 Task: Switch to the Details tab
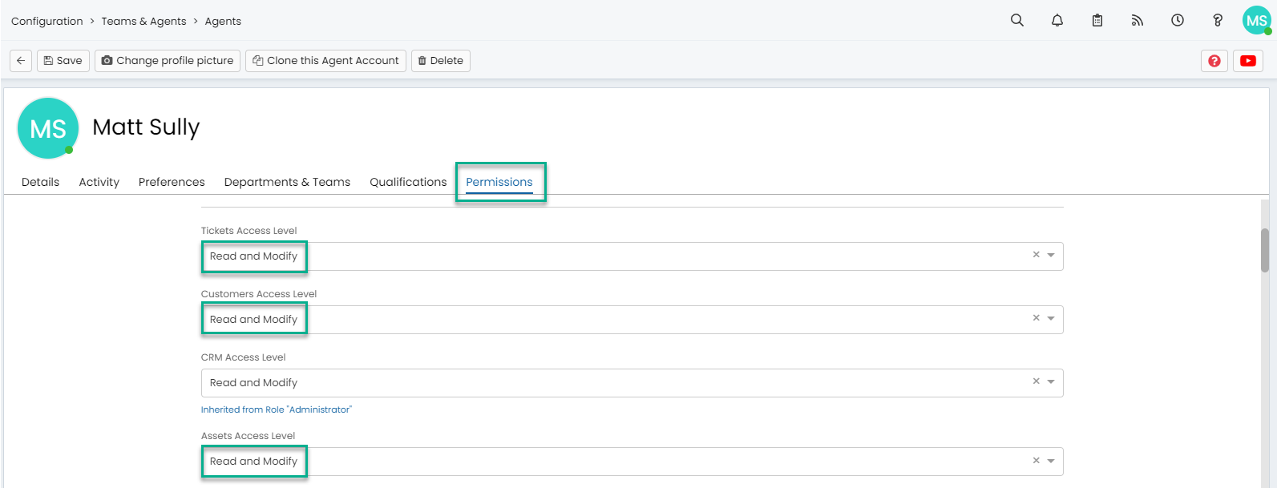40,182
